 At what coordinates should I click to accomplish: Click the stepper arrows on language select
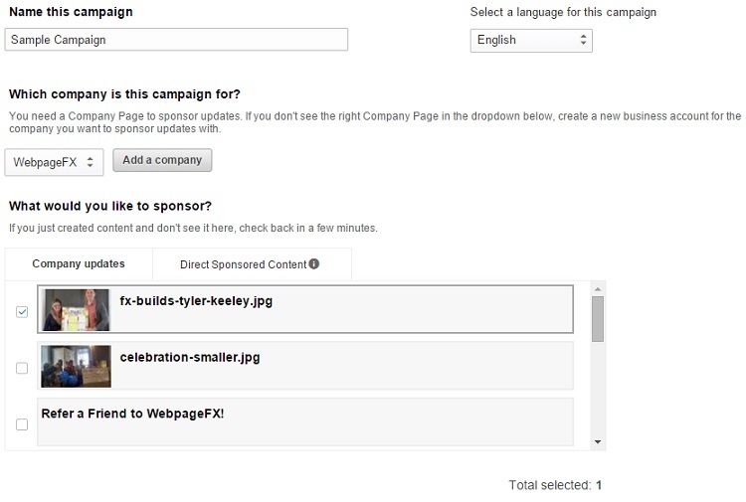(x=583, y=40)
